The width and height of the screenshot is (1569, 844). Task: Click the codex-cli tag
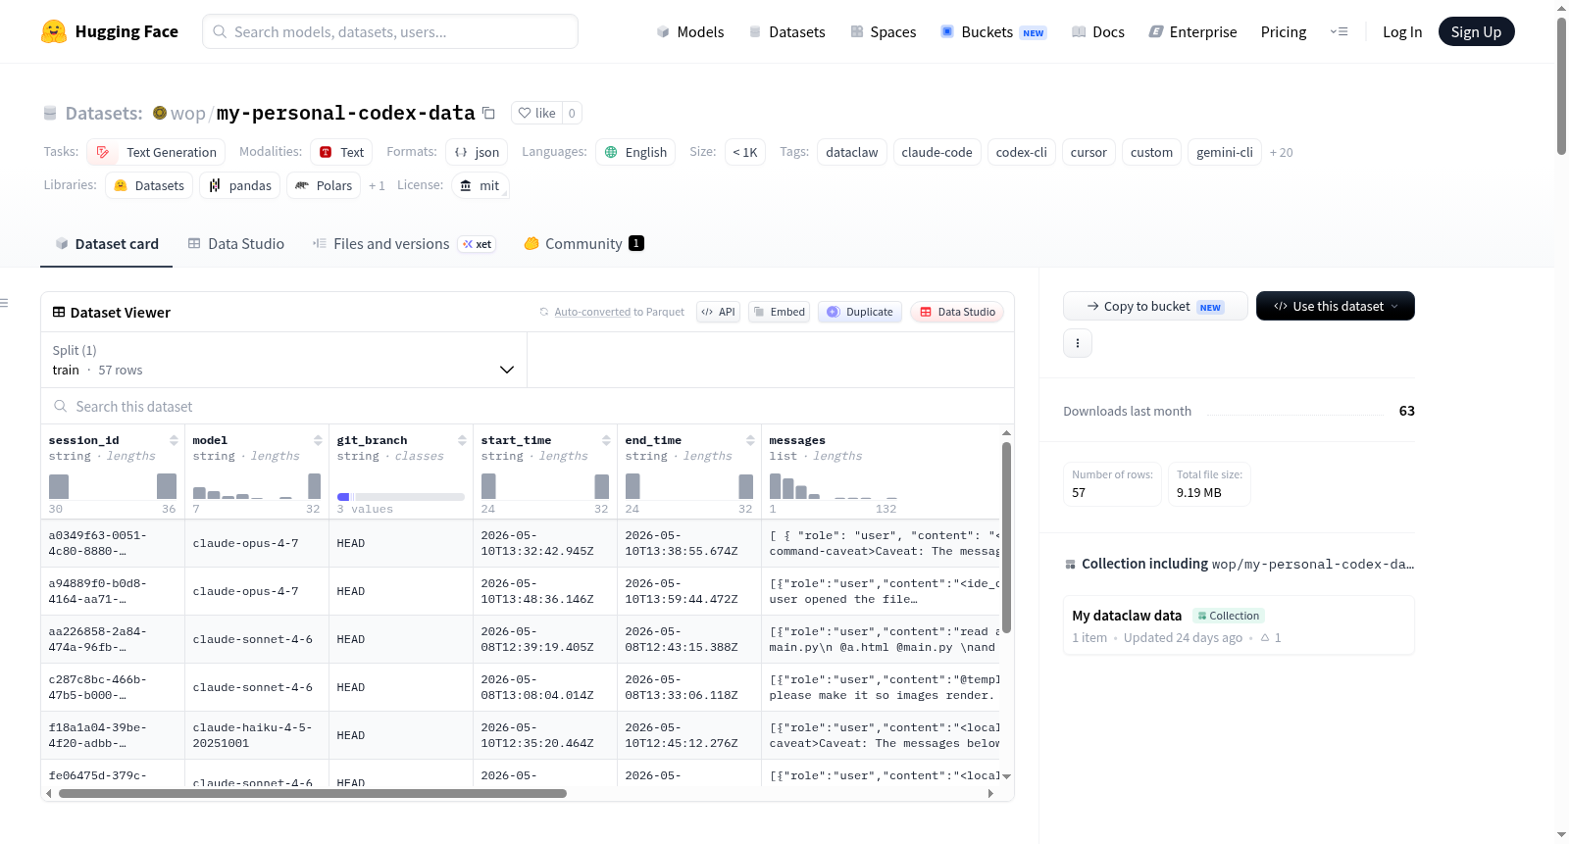(x=1021, y=152)
